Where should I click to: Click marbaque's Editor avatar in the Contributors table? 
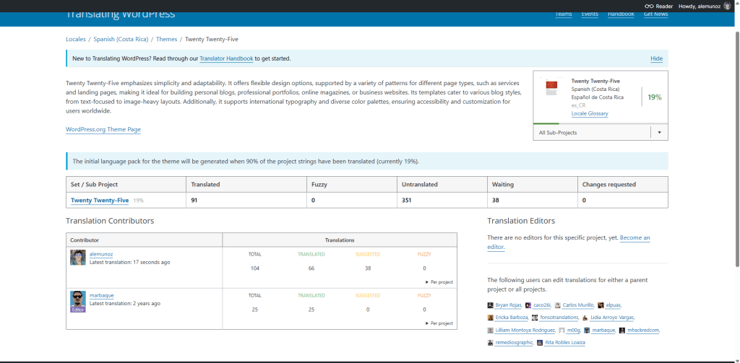[78, 302]
